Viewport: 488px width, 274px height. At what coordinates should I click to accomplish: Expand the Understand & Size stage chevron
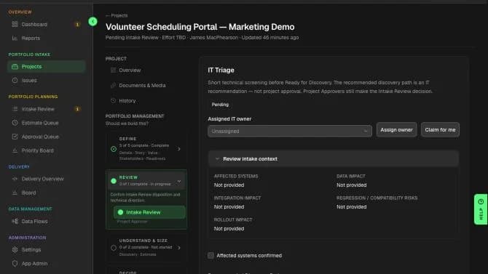[179, 248]
